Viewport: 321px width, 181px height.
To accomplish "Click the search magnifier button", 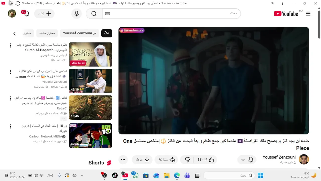I will pos(94,14).
